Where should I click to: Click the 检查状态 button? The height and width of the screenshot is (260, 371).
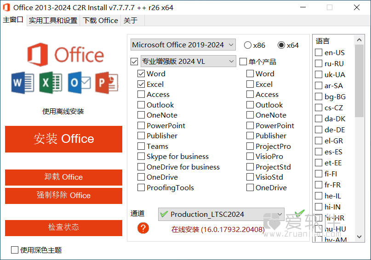(63, 228)
